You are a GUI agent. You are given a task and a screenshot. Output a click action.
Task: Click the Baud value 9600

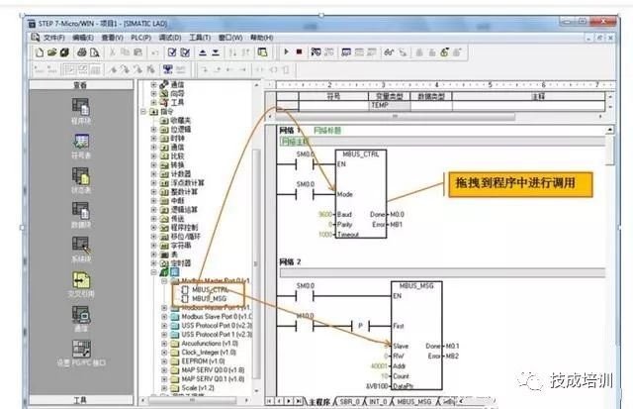coord(325,214)
